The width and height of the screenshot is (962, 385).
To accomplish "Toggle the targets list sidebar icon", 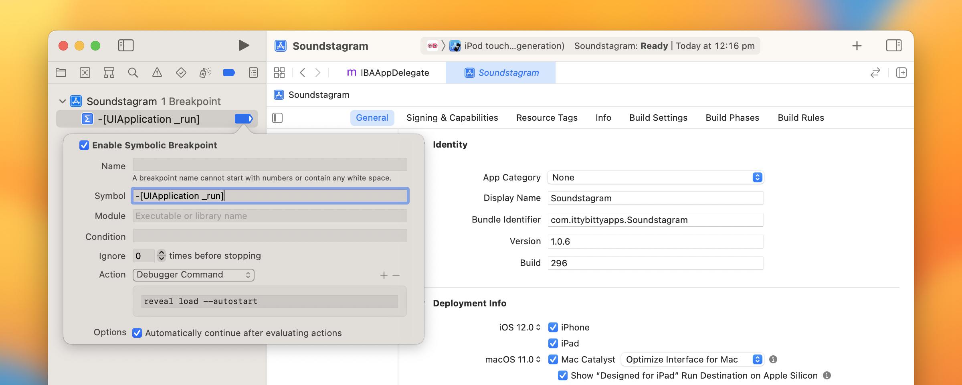I will point(277,118).
